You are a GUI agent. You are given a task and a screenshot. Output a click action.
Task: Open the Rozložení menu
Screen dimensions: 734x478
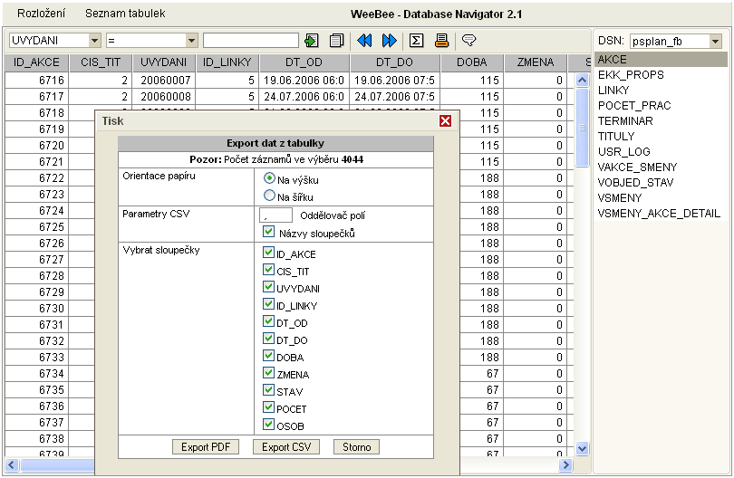tap(42, 14)
